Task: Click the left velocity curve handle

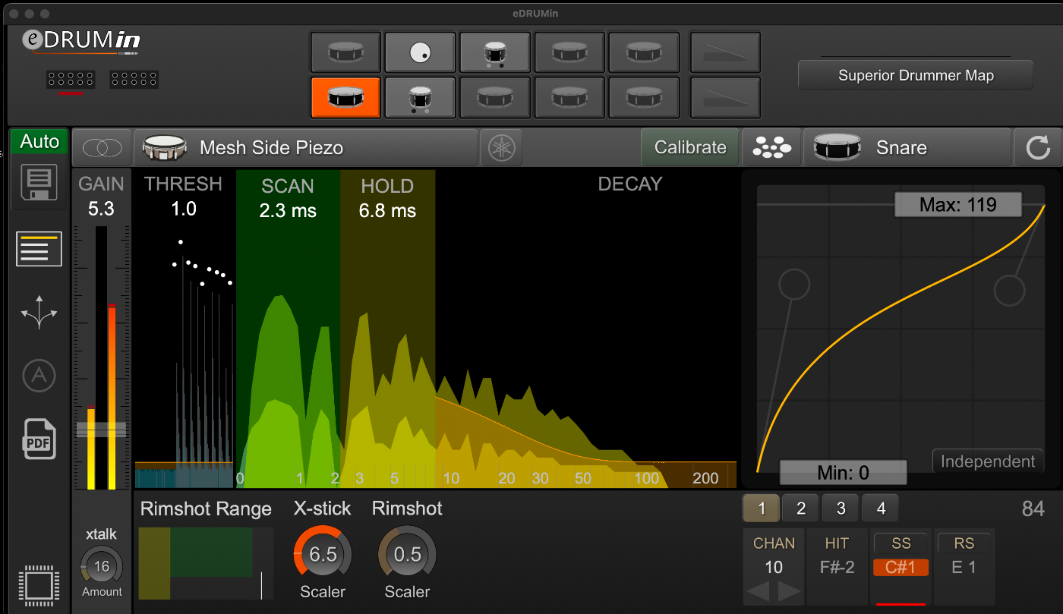Action: click(795, 285)
